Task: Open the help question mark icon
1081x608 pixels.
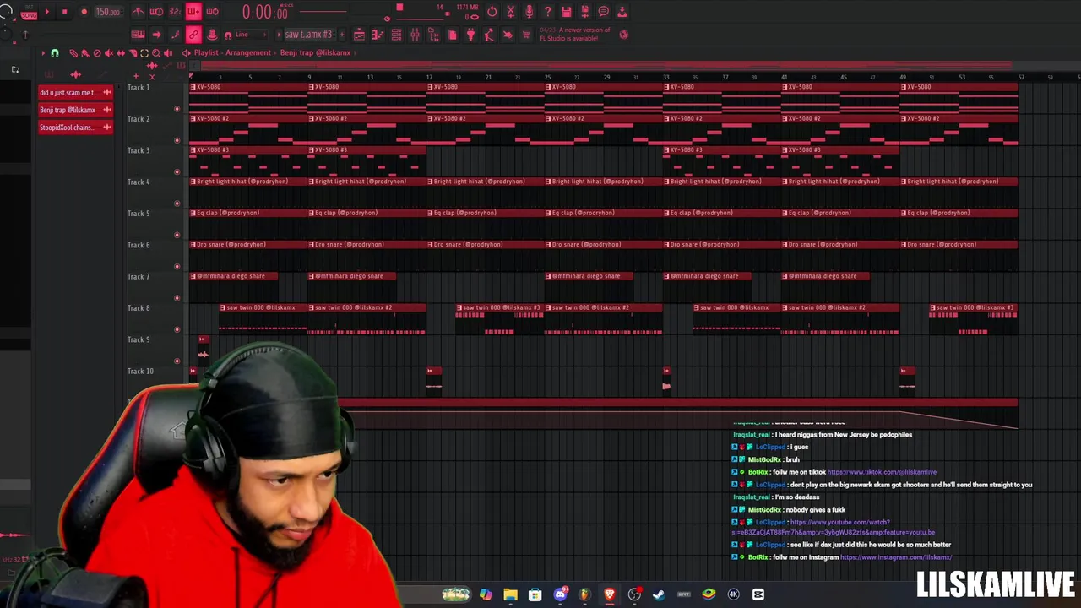Action: pos(548,12)
